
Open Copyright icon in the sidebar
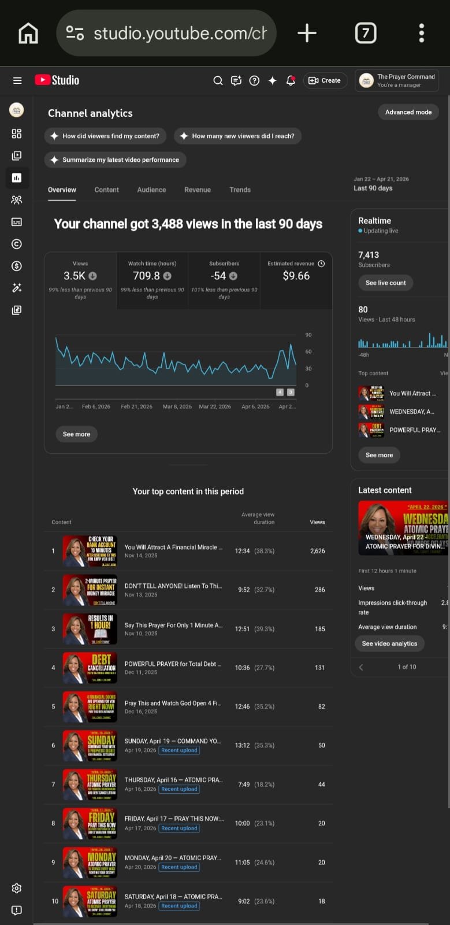pos(17,244)
